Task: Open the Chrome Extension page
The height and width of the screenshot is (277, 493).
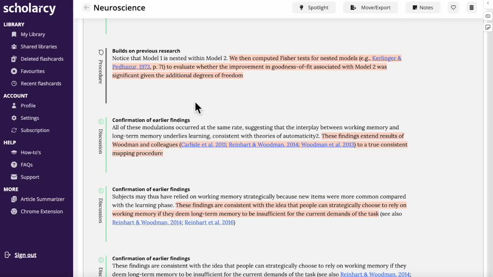Action: 42,211
